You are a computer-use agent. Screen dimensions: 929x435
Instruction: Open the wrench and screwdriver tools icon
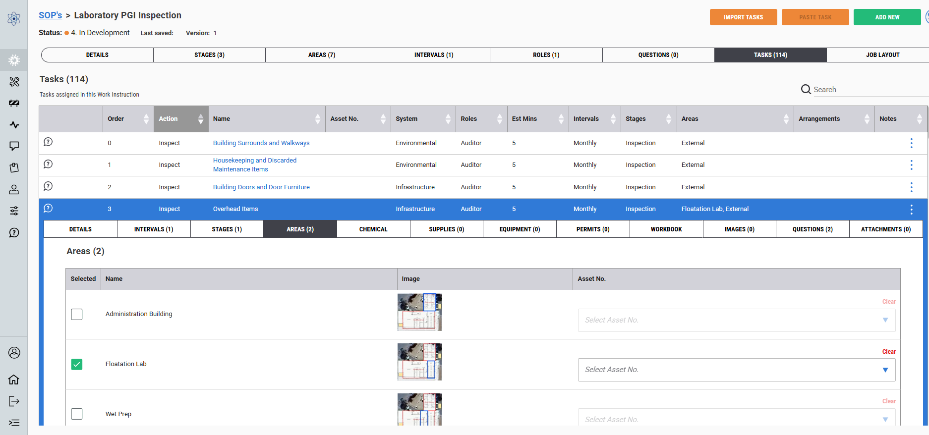point(14,82)
